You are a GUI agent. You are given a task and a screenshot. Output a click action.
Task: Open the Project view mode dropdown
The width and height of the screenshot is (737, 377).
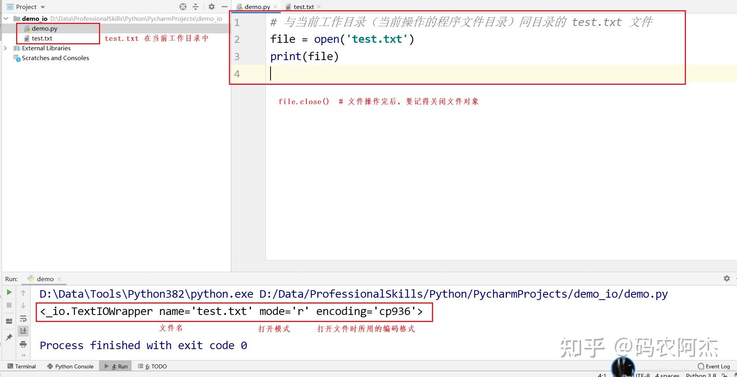[42, 6]
